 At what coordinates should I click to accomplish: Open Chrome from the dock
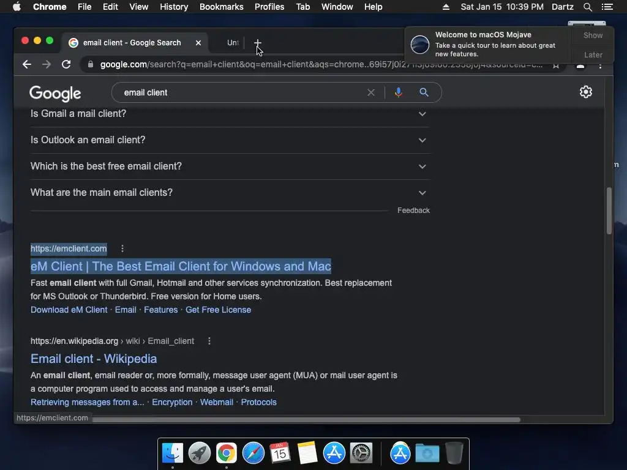[x=227, y=453]
